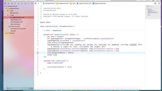Click the centerYAnchor constraint line

[83, 49]
